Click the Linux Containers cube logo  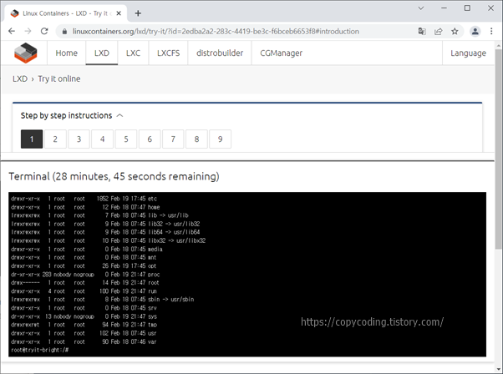tap(26, 53)
